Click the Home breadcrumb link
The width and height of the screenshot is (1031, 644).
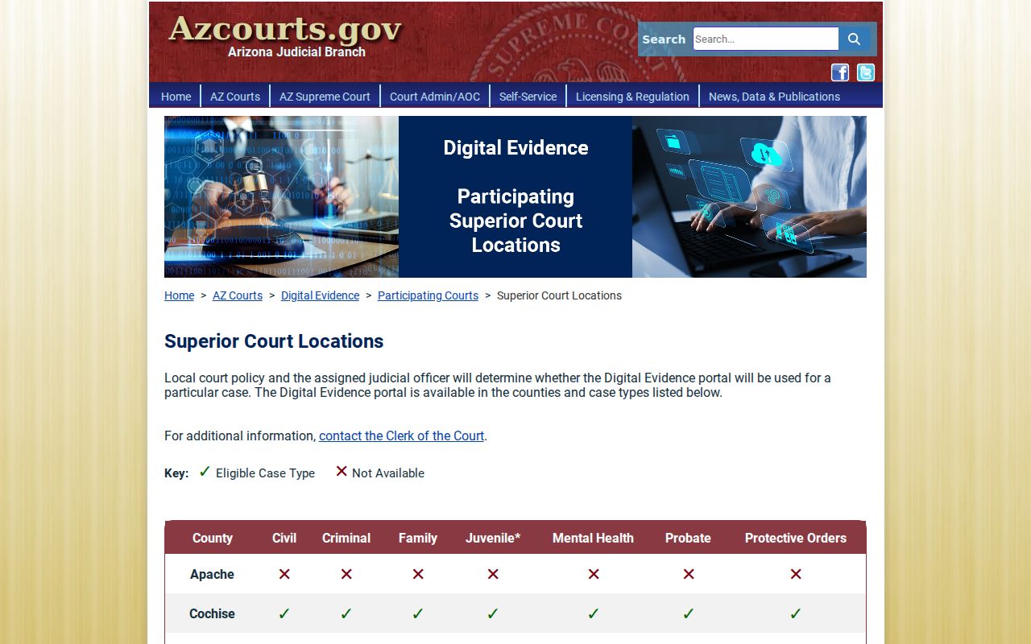(x=179, y=295)
